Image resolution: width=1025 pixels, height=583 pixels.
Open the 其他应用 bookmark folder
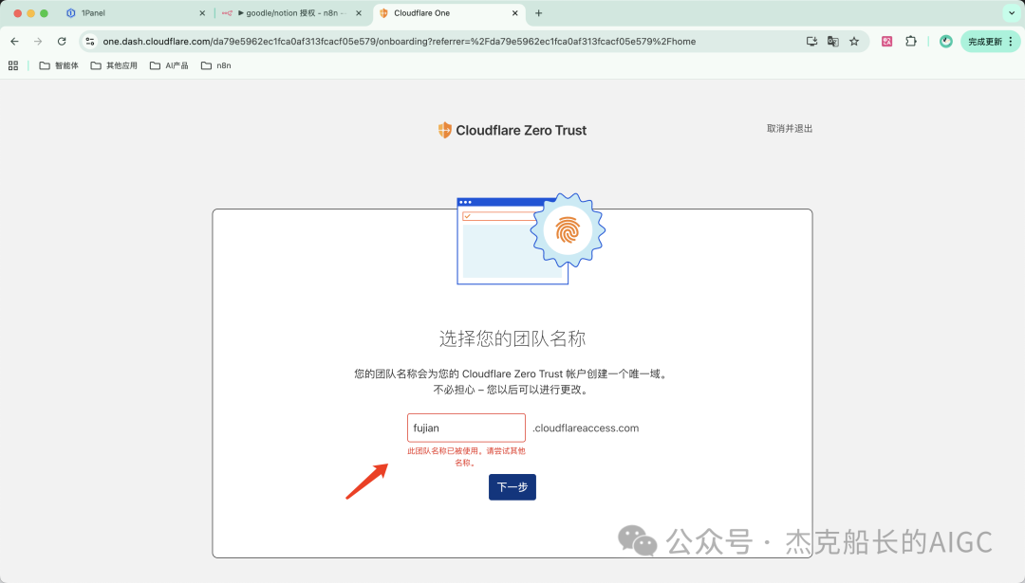pos(114,65)
